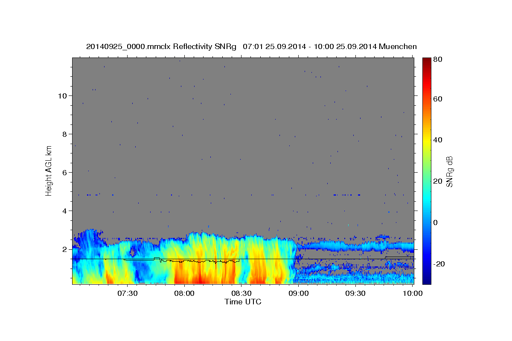This screenshot has width=512, height=341.
Task: Click the colorbar value 40
Action: (x=439, y=140)
